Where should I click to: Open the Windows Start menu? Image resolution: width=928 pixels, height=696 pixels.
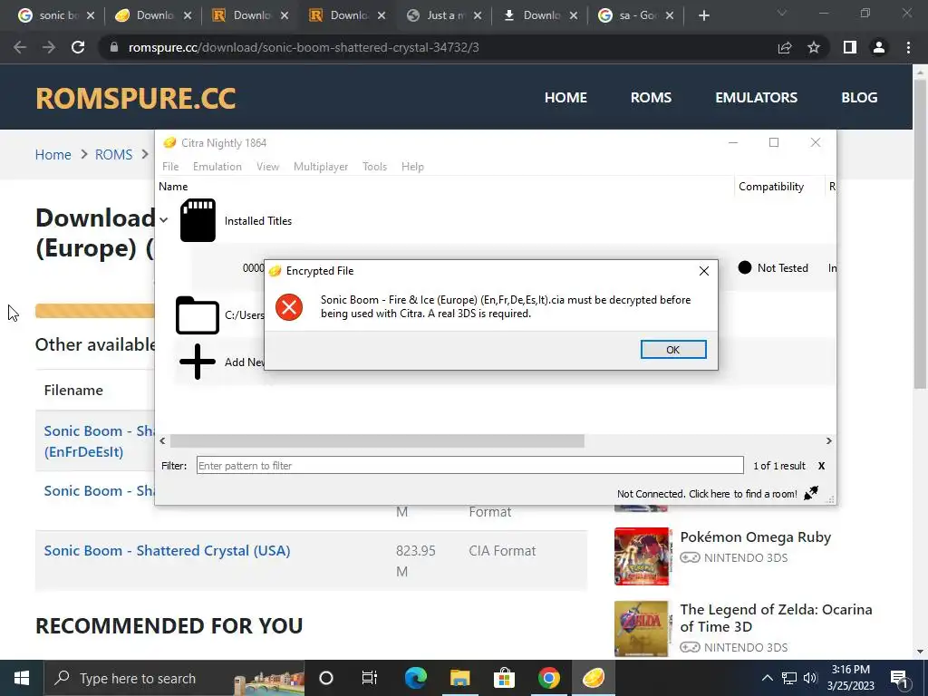click(x=22, y=678)
